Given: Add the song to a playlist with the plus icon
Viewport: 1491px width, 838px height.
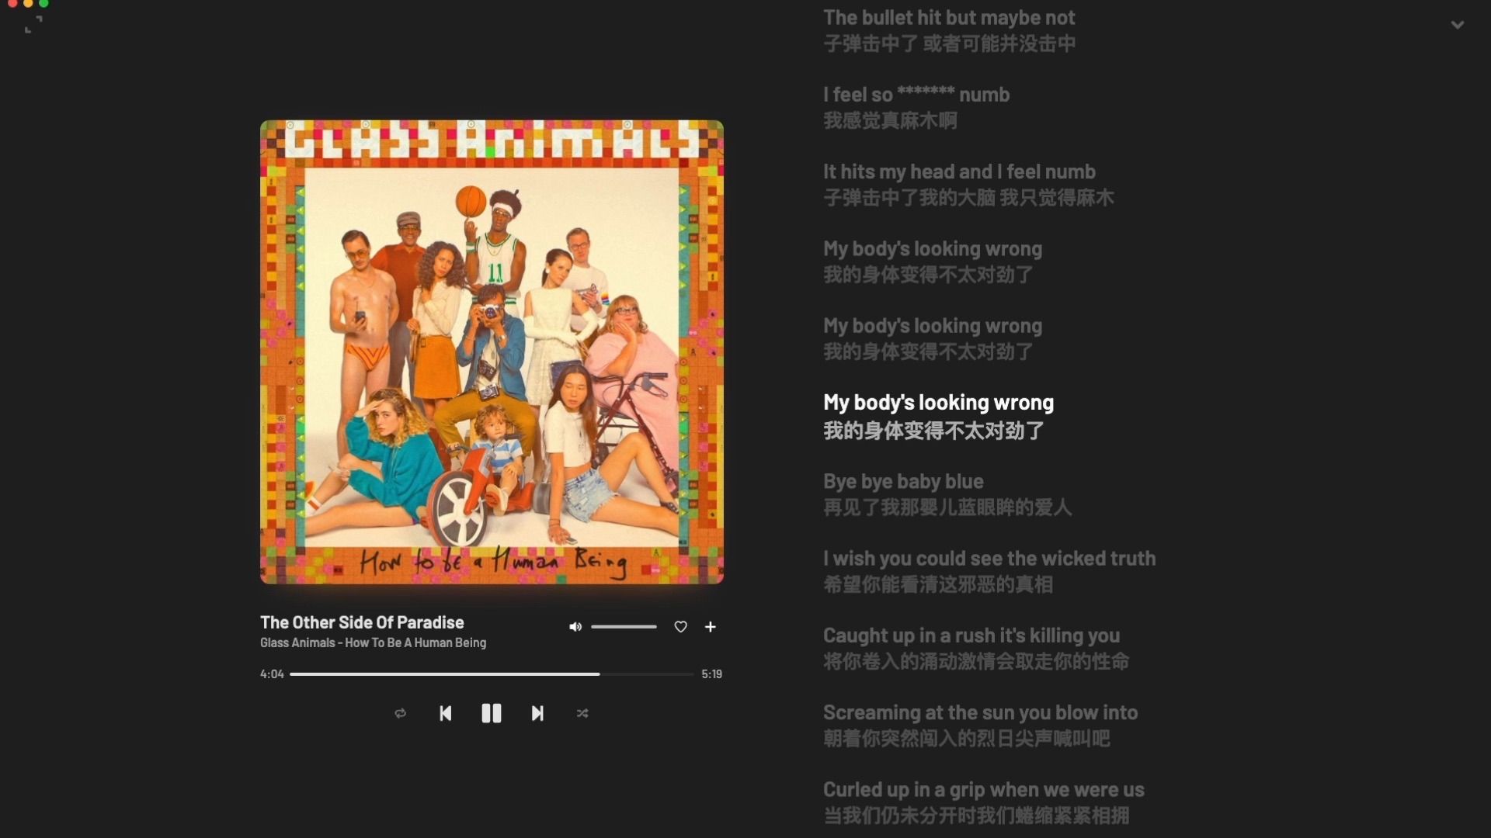Looking at the screenshot, I should tap(710, 627).
